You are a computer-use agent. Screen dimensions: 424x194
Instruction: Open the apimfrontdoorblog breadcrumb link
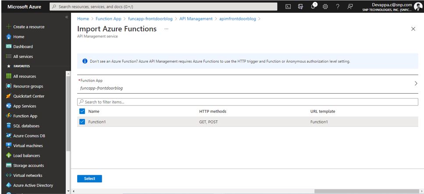[238, 19]
